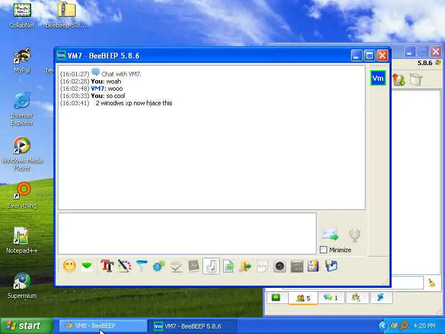The width and height of the screenshot is (445, 334).
Task: Click the folder with green arrow icon
Action: pyautogui.click(x=245, y=266)
